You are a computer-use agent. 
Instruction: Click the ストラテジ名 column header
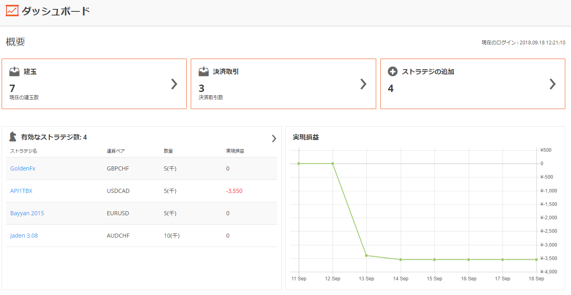24,151
